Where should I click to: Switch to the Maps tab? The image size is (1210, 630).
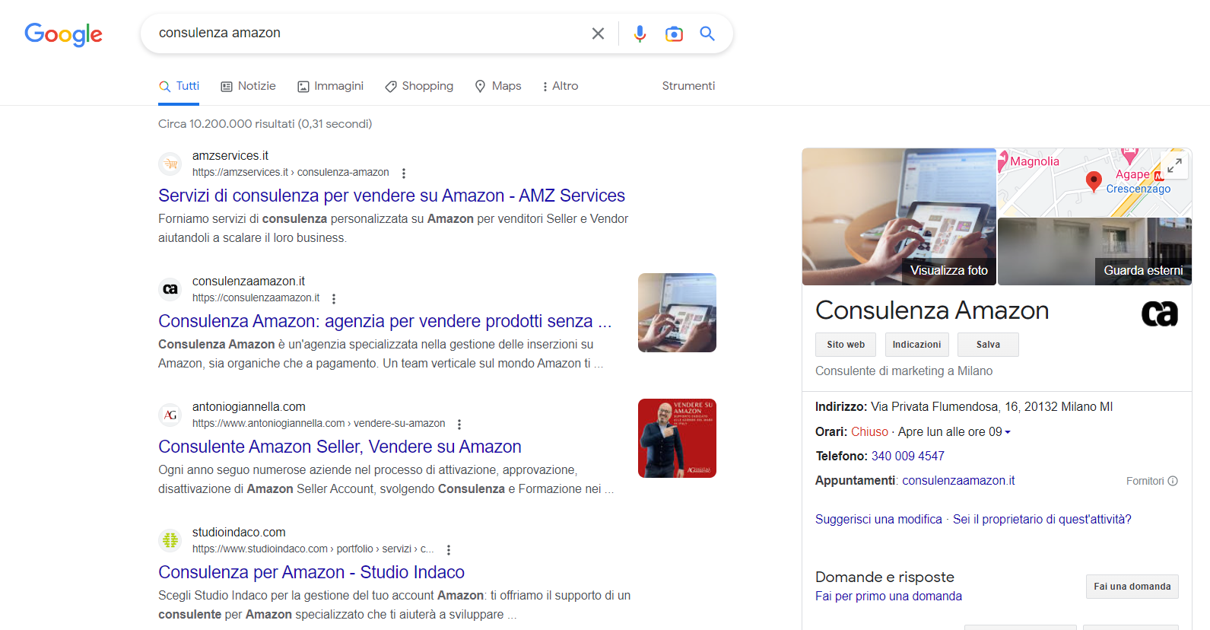[x=498, y=86]
